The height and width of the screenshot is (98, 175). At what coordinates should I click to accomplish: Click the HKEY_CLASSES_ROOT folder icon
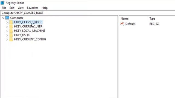point(11,22)
